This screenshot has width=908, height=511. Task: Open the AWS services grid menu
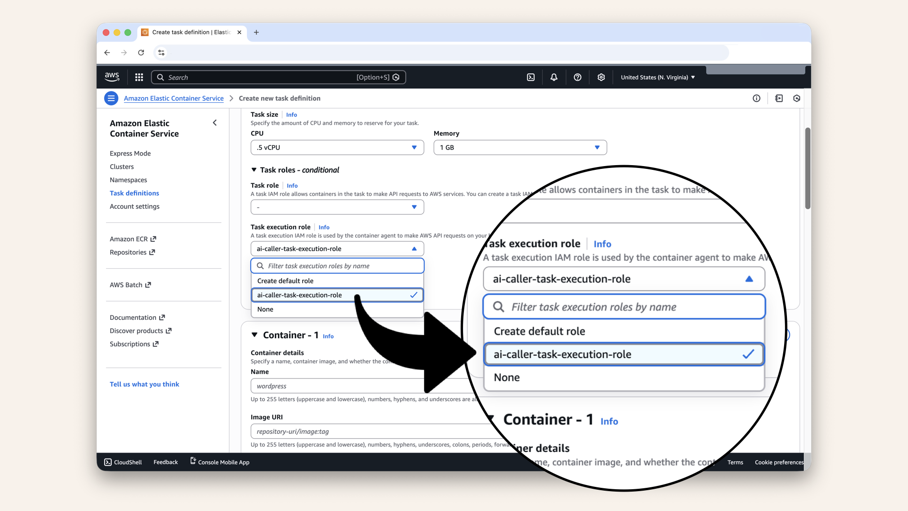click(139, 77)
